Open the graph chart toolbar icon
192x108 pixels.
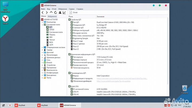(x=64, y=12)
